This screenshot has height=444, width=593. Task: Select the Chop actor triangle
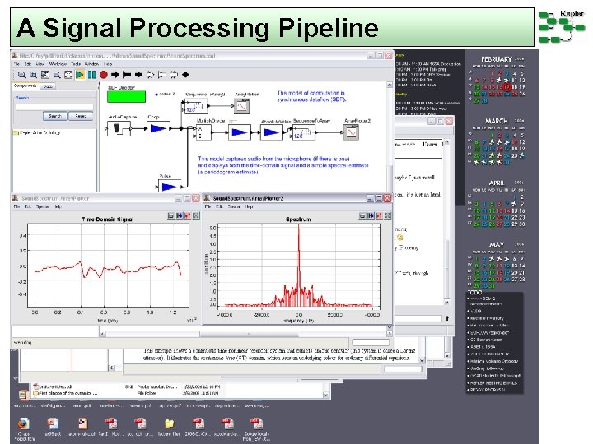[x=158, y=129]
